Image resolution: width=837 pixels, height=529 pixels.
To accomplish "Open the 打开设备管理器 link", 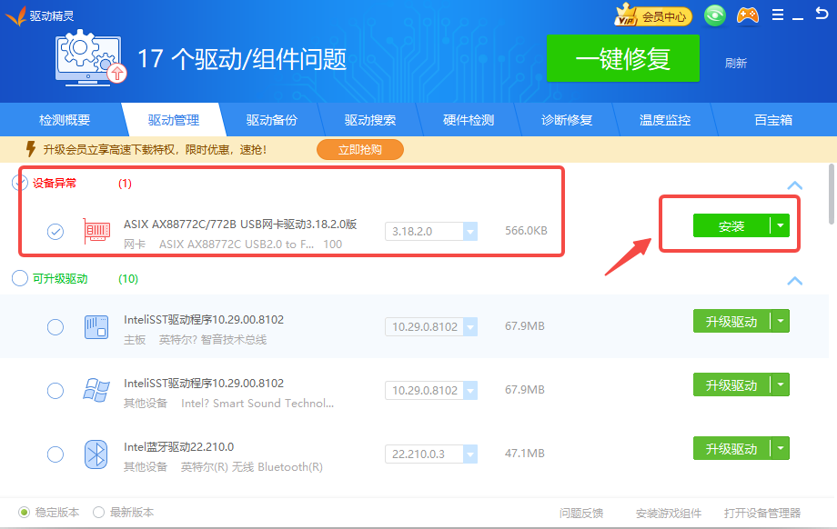I will pyautogui.click(x=762, y=513).
